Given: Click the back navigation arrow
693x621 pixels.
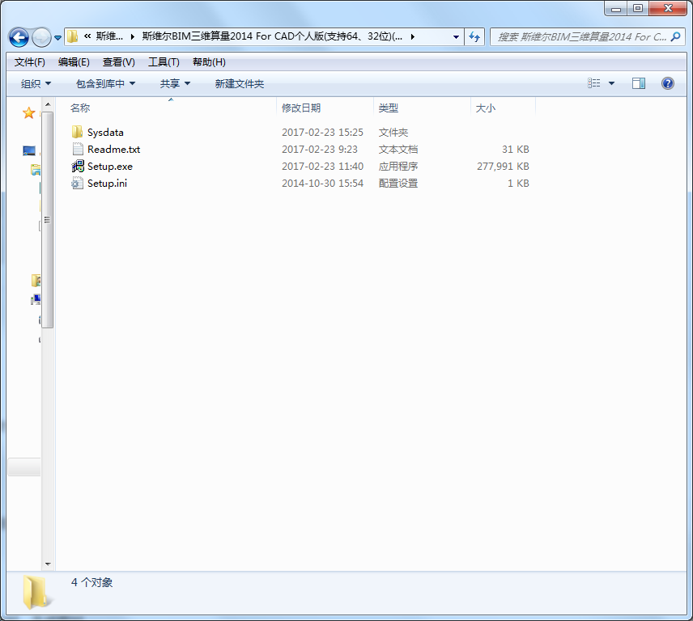Looking at the screenshot, I should coord(19,37).
